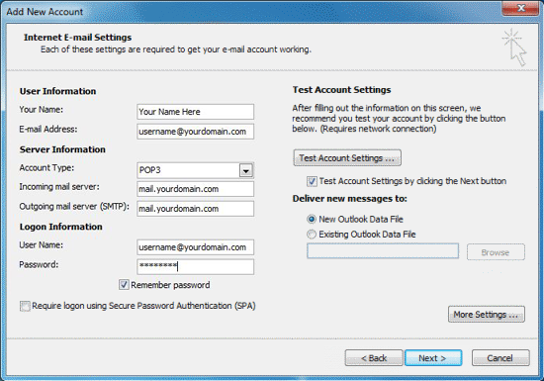Click the Browse button
Image resolution: width=544 pixels, height=381 pixels.
tap(496, 252)
